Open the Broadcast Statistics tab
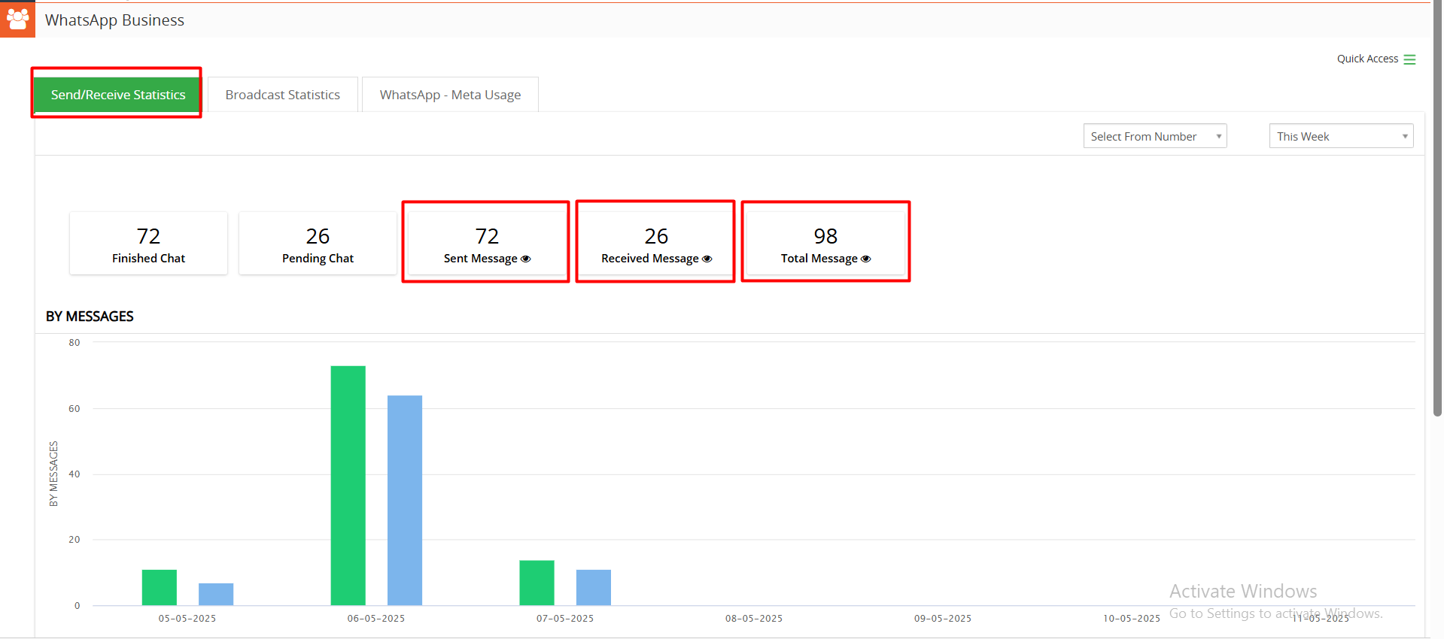The height and width of the screenshot is (639, 1444). [x=283, y=95]
